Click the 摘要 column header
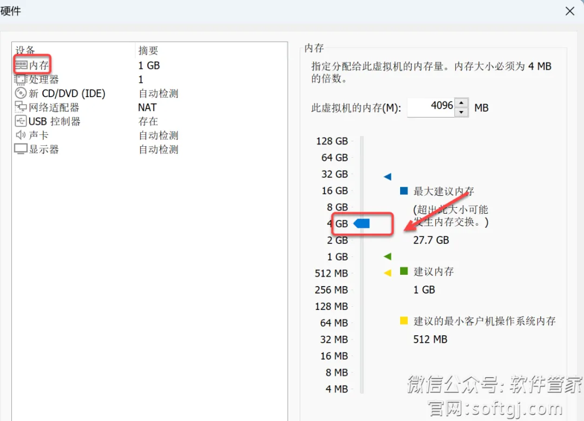Viewport: 584px width, 421px height. (148, 50)
